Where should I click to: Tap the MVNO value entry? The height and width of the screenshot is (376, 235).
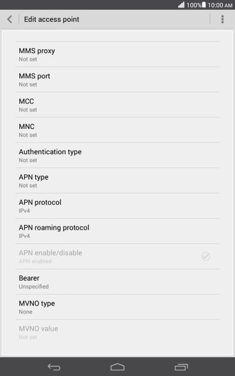coord(117,333)
